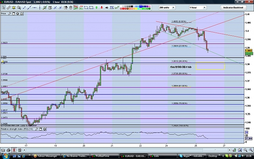Open the Windows Start orb
The height and width of the screenshot is (159, 254).
(6, 156)
